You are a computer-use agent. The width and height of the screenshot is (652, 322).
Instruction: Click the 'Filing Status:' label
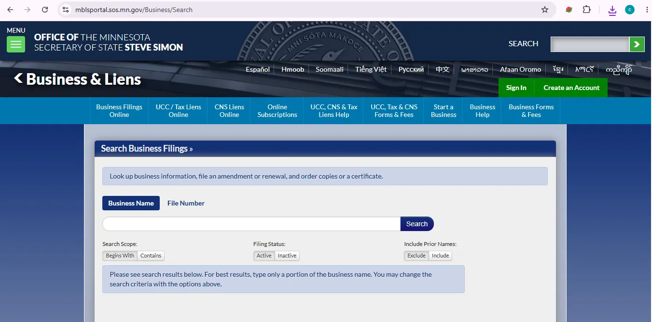[269, 244]
